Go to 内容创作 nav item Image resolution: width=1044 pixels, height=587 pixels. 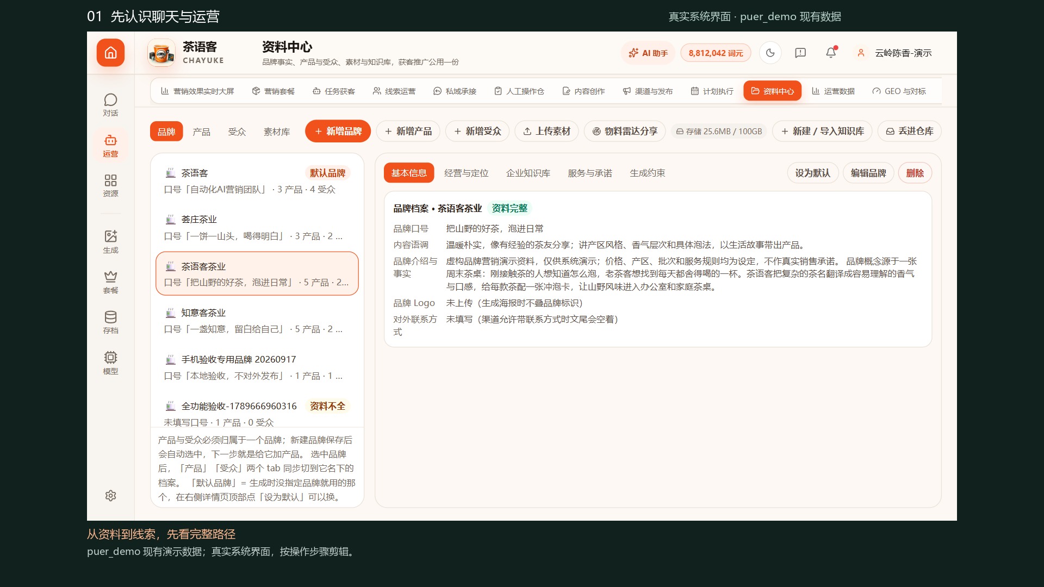coord(583,91)
